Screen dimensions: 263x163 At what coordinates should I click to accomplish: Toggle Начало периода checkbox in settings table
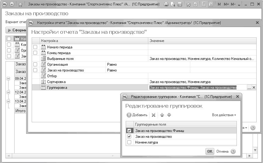tap(35, 47)
